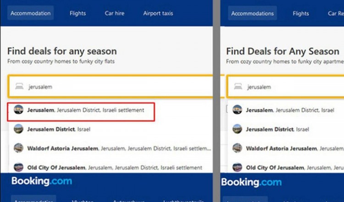This screenshot has height=202, width=344.
Task: Open the Accommodation tab
Action: pyautogui.click(x=31, y=13)
